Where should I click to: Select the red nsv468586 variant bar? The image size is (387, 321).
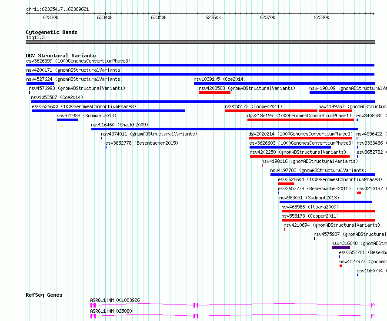coord(328,211)
